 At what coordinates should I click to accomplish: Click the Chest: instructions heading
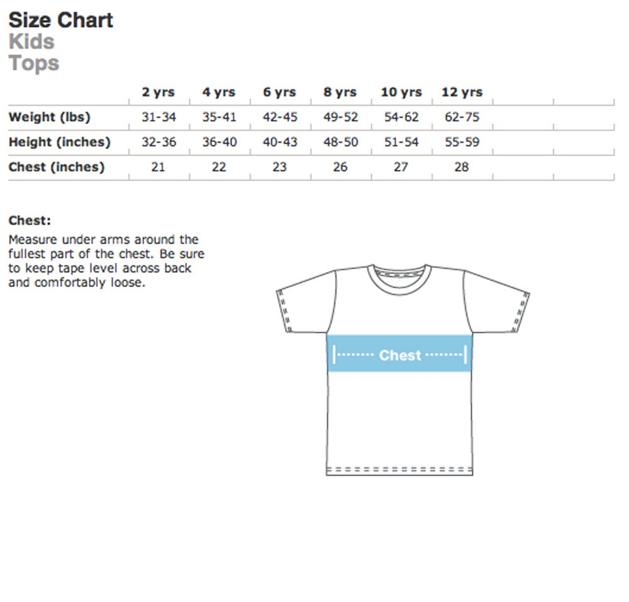[x=30, y=221]
